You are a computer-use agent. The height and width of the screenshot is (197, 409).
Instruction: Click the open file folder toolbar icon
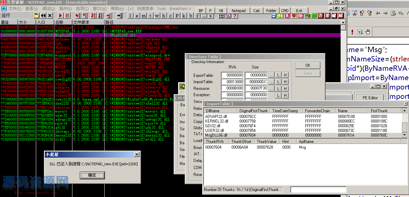click(x=37, y=16)
